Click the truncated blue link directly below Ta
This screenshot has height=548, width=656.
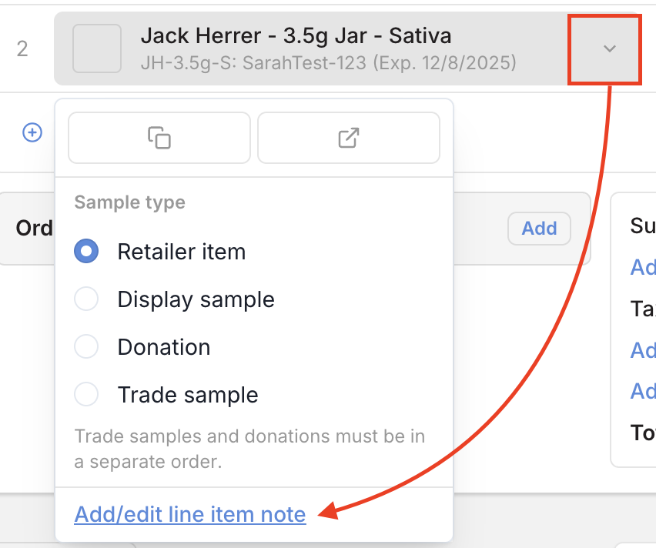coord(643,350)
